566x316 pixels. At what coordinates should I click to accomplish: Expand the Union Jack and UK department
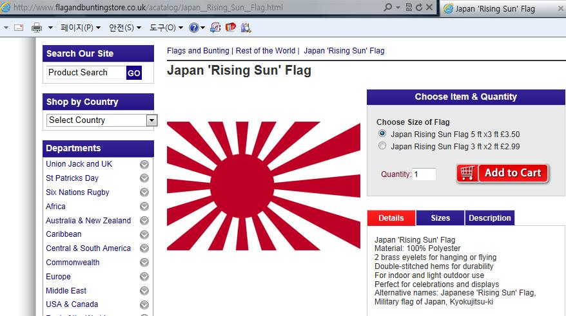pos(144,165)
